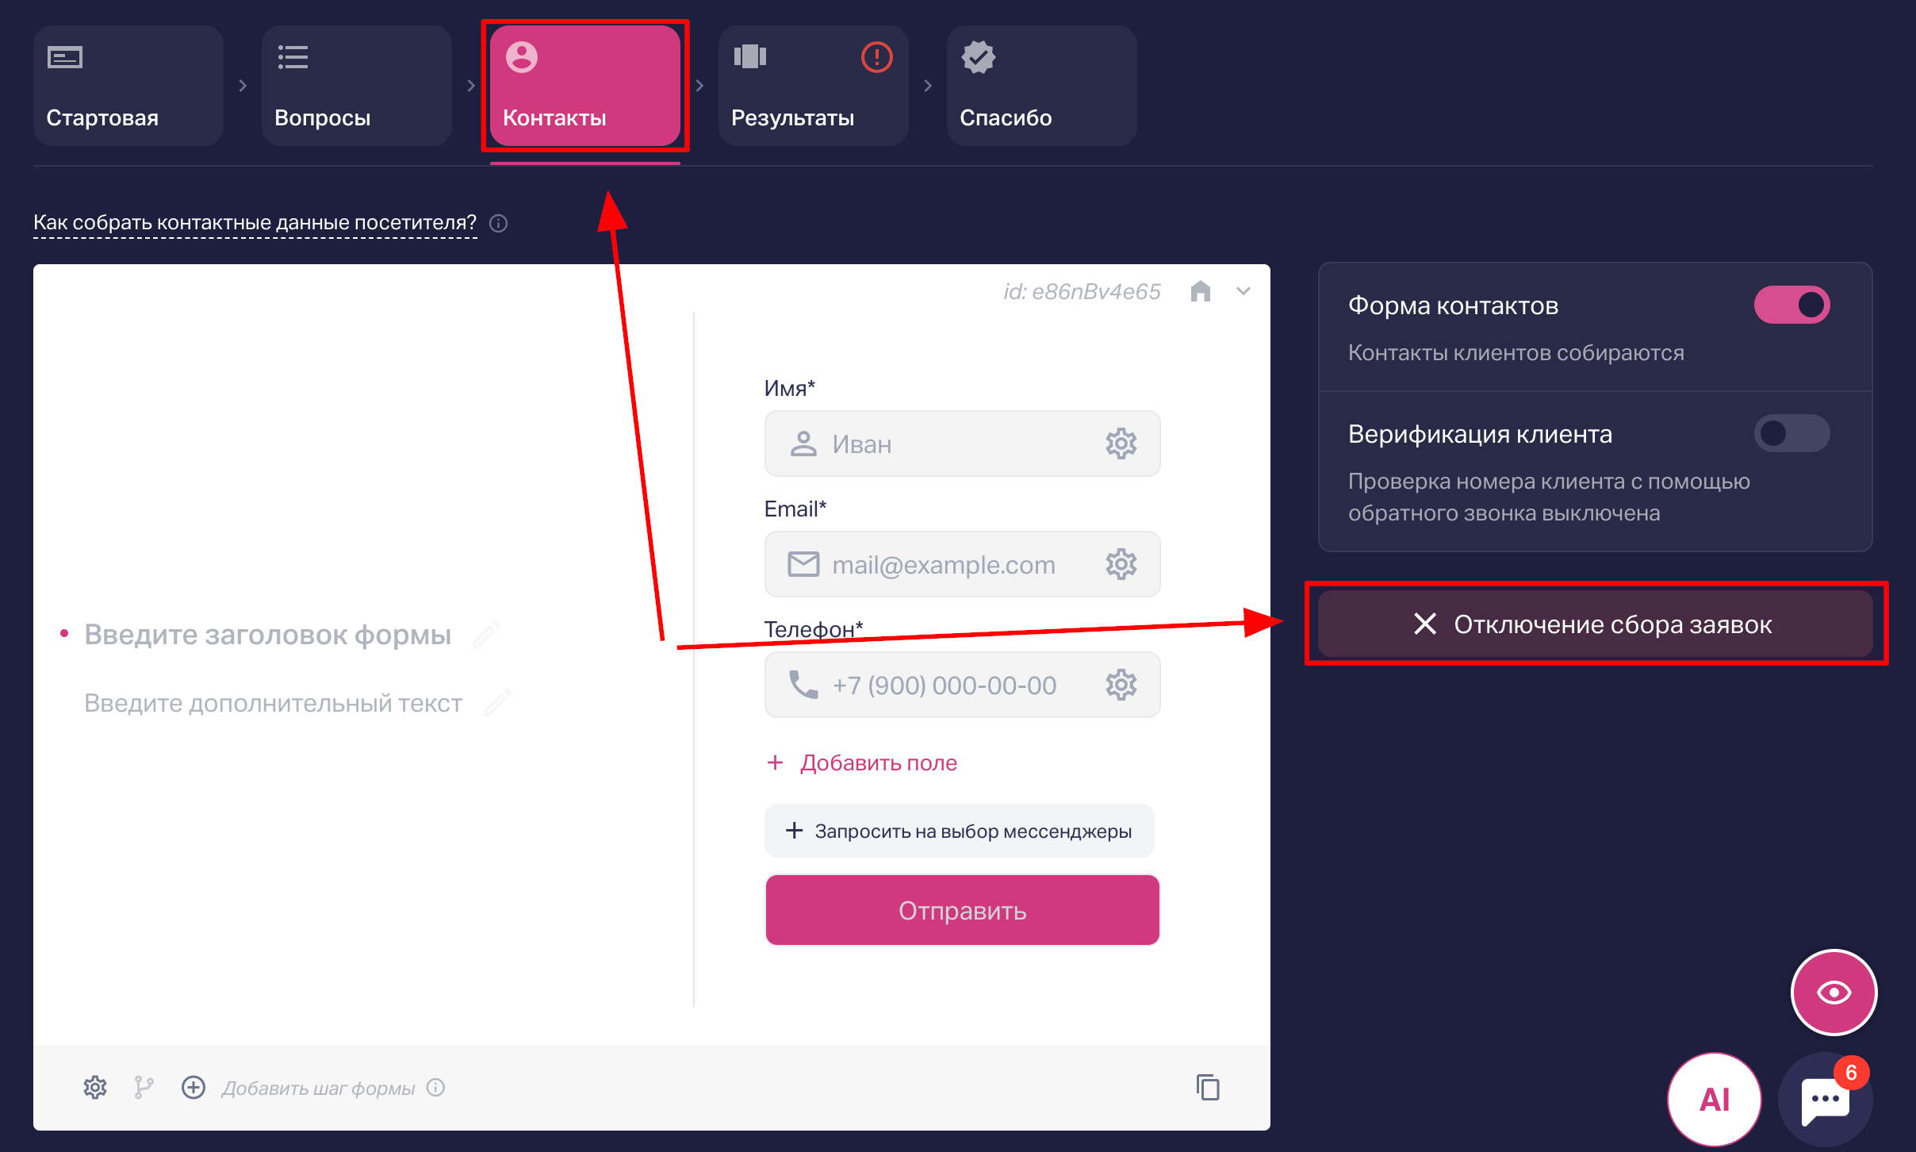Click the Отправить button

pos(962,910)
